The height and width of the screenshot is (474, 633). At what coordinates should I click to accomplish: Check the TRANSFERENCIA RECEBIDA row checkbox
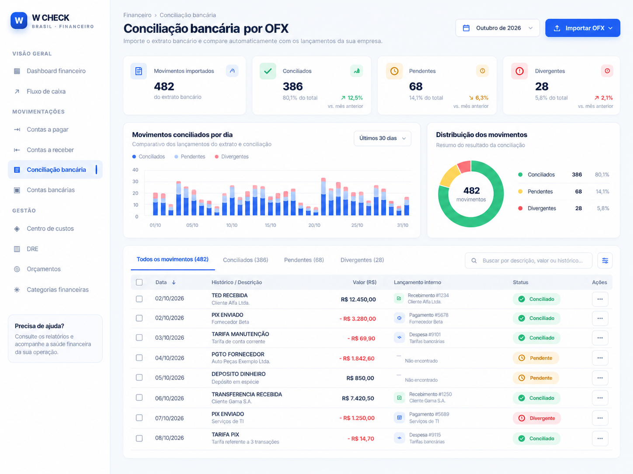(x=139, y=398)
